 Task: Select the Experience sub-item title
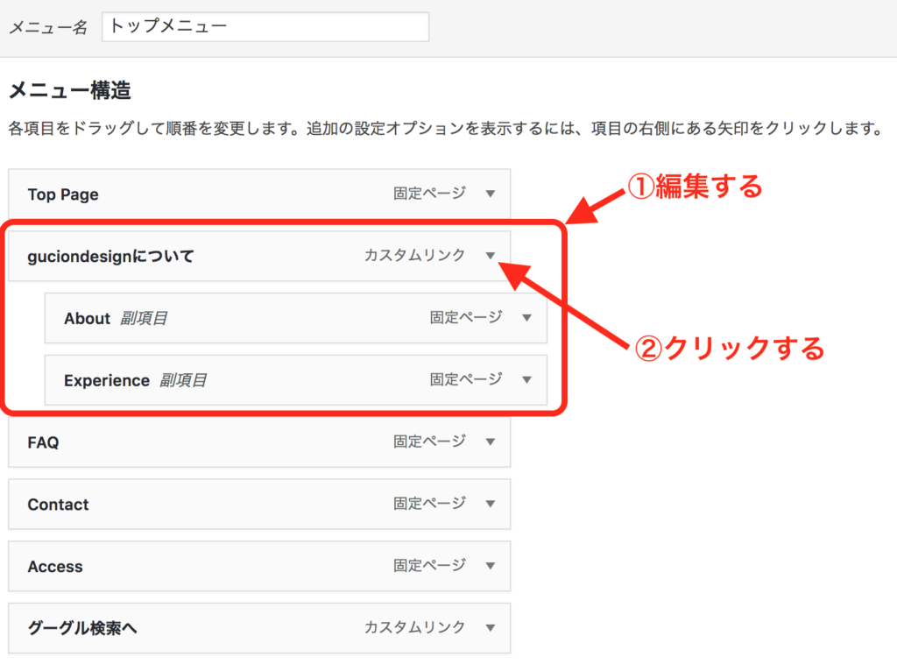click(107, 381)
